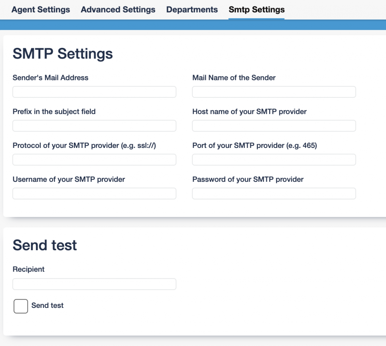
Task: Focus the SMTP protocol input box
Action: click(x=94, y=160)
